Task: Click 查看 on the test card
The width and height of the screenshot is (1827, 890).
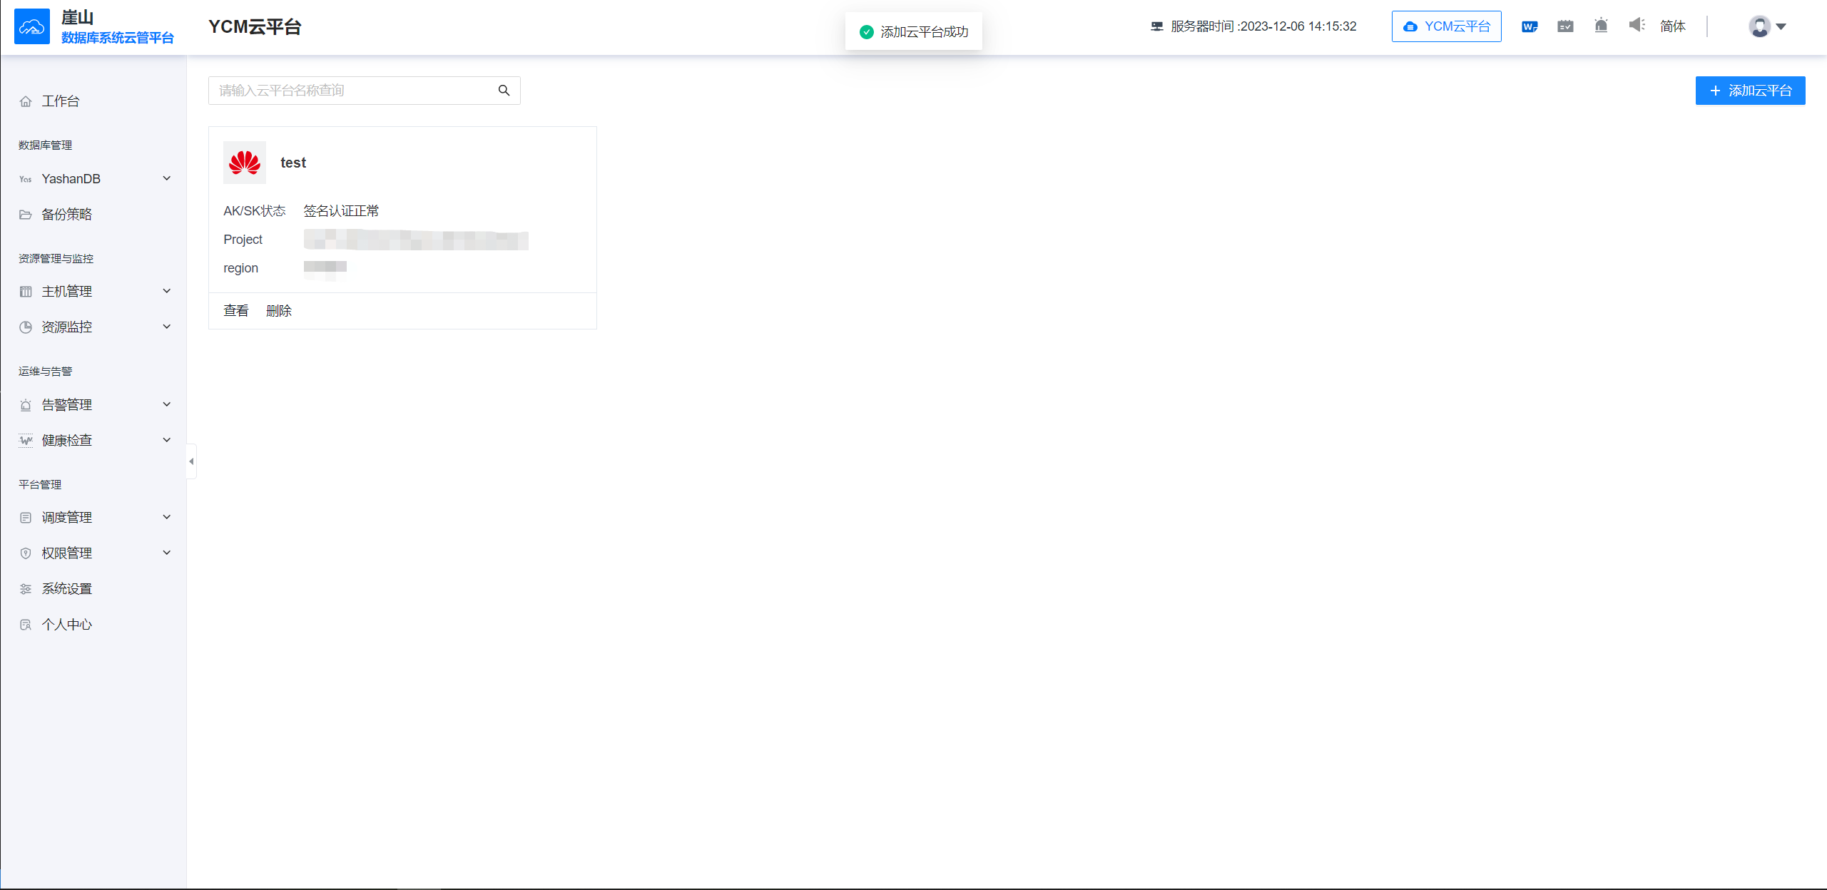Action: [236, 311]
